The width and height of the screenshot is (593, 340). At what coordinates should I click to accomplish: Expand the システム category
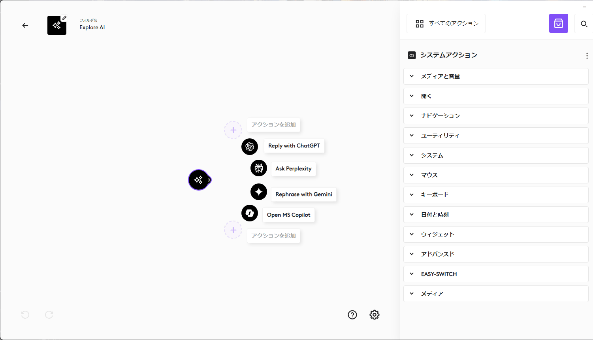496,155
